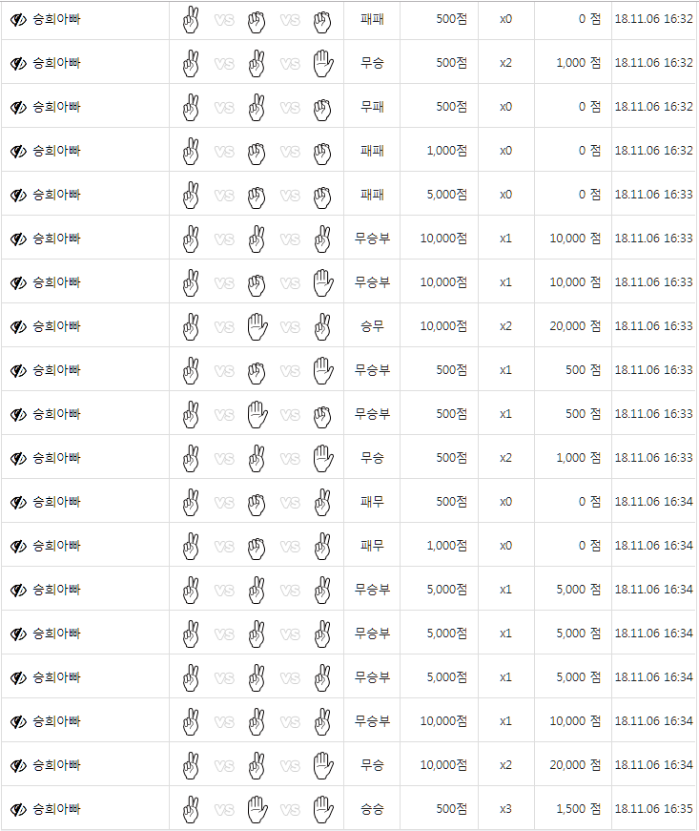Image resolution: width=699 pixels, height=831 pixels.
Task: Open 승희아빠 username in the 패패 5,000점 row
Action: pyautogui.click(x=56, y=195)
